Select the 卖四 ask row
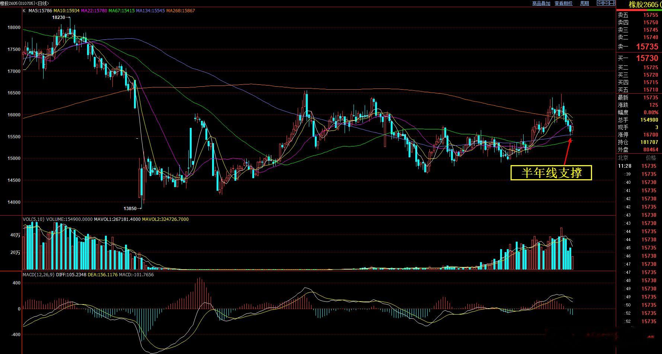 [x=639, y=22]
